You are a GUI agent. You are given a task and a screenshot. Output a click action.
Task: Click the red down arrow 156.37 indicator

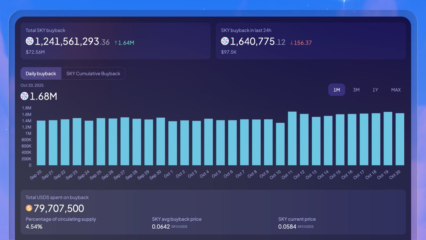coord(301,43)
